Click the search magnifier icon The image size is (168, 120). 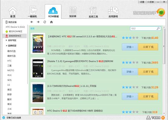[x=158, y=29]
